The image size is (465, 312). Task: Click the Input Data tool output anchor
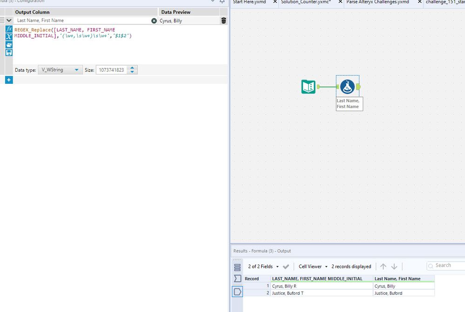tap(318, 87)
